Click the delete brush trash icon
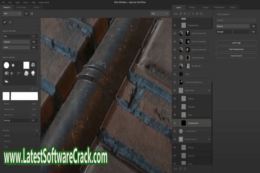 point(36,88)
